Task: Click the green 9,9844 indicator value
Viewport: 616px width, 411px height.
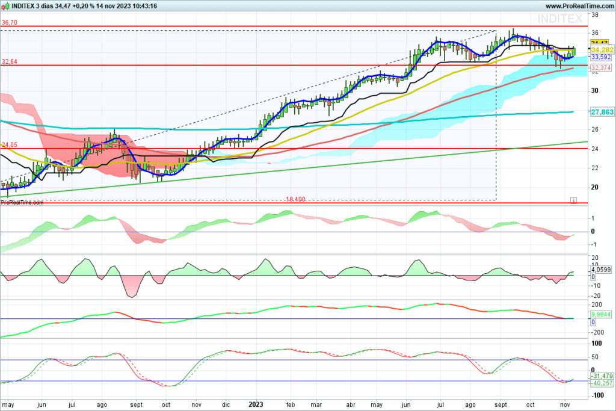Action: pos(601,314)
